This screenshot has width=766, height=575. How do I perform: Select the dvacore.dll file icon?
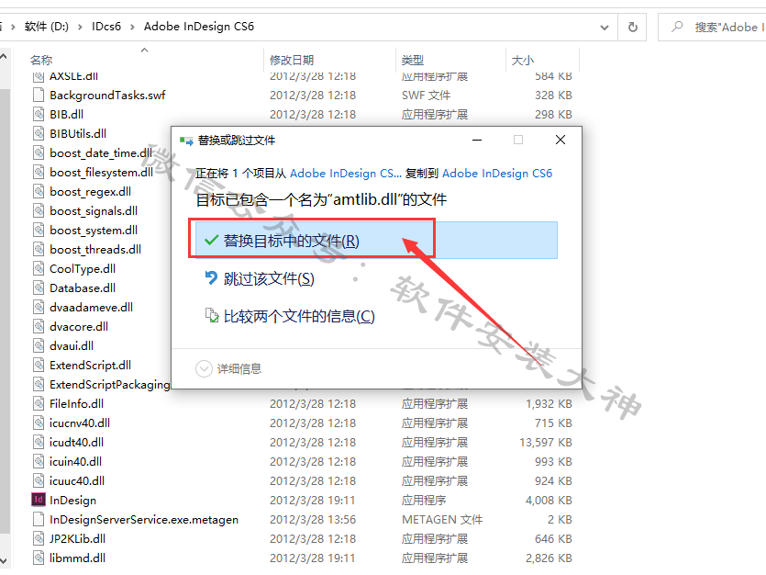click(x=39, y=327)
